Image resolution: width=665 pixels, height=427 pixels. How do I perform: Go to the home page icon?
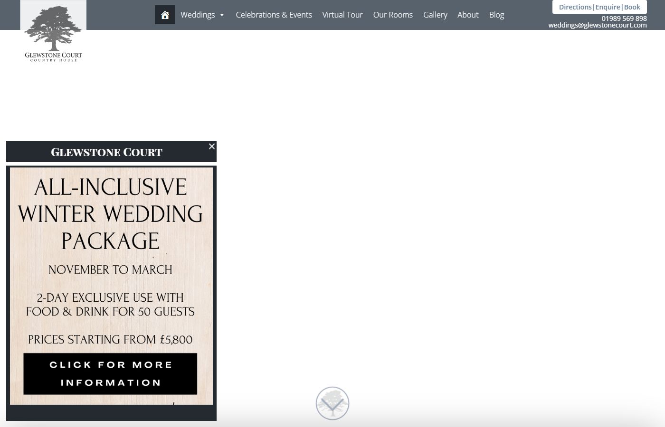165,15
